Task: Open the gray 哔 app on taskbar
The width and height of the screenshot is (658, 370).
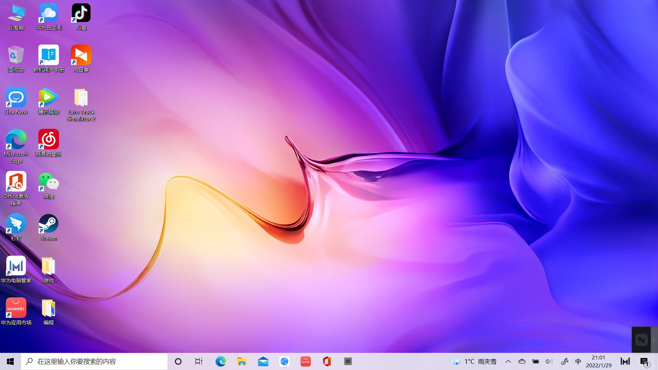Action: pyautogui.click(x=348, y=361)
